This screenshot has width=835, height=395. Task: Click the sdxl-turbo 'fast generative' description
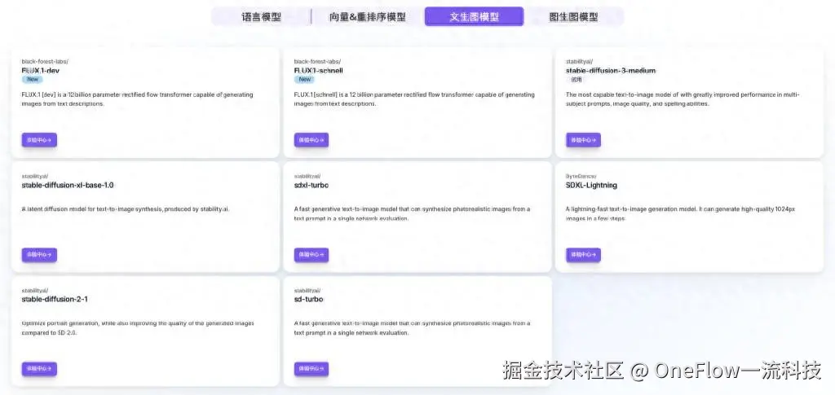coord(412,213)
